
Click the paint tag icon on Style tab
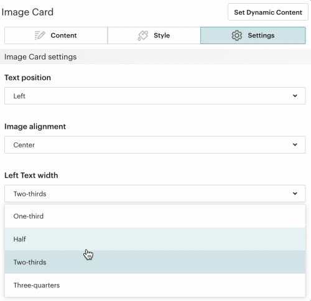click(x=143, y=35)
